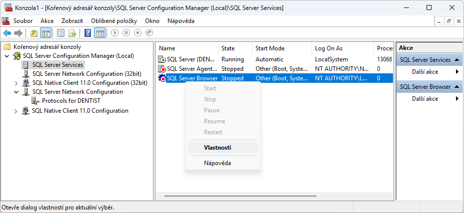Click the Protocols for DENTIST icon
Image resolution: width=464 pixels, height=213 pixels.
click(35, 101)
